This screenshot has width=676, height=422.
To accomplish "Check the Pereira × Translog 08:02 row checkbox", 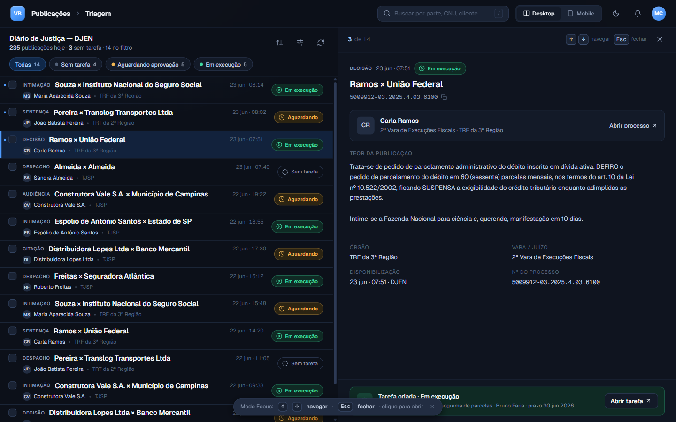I will point(13,112).
